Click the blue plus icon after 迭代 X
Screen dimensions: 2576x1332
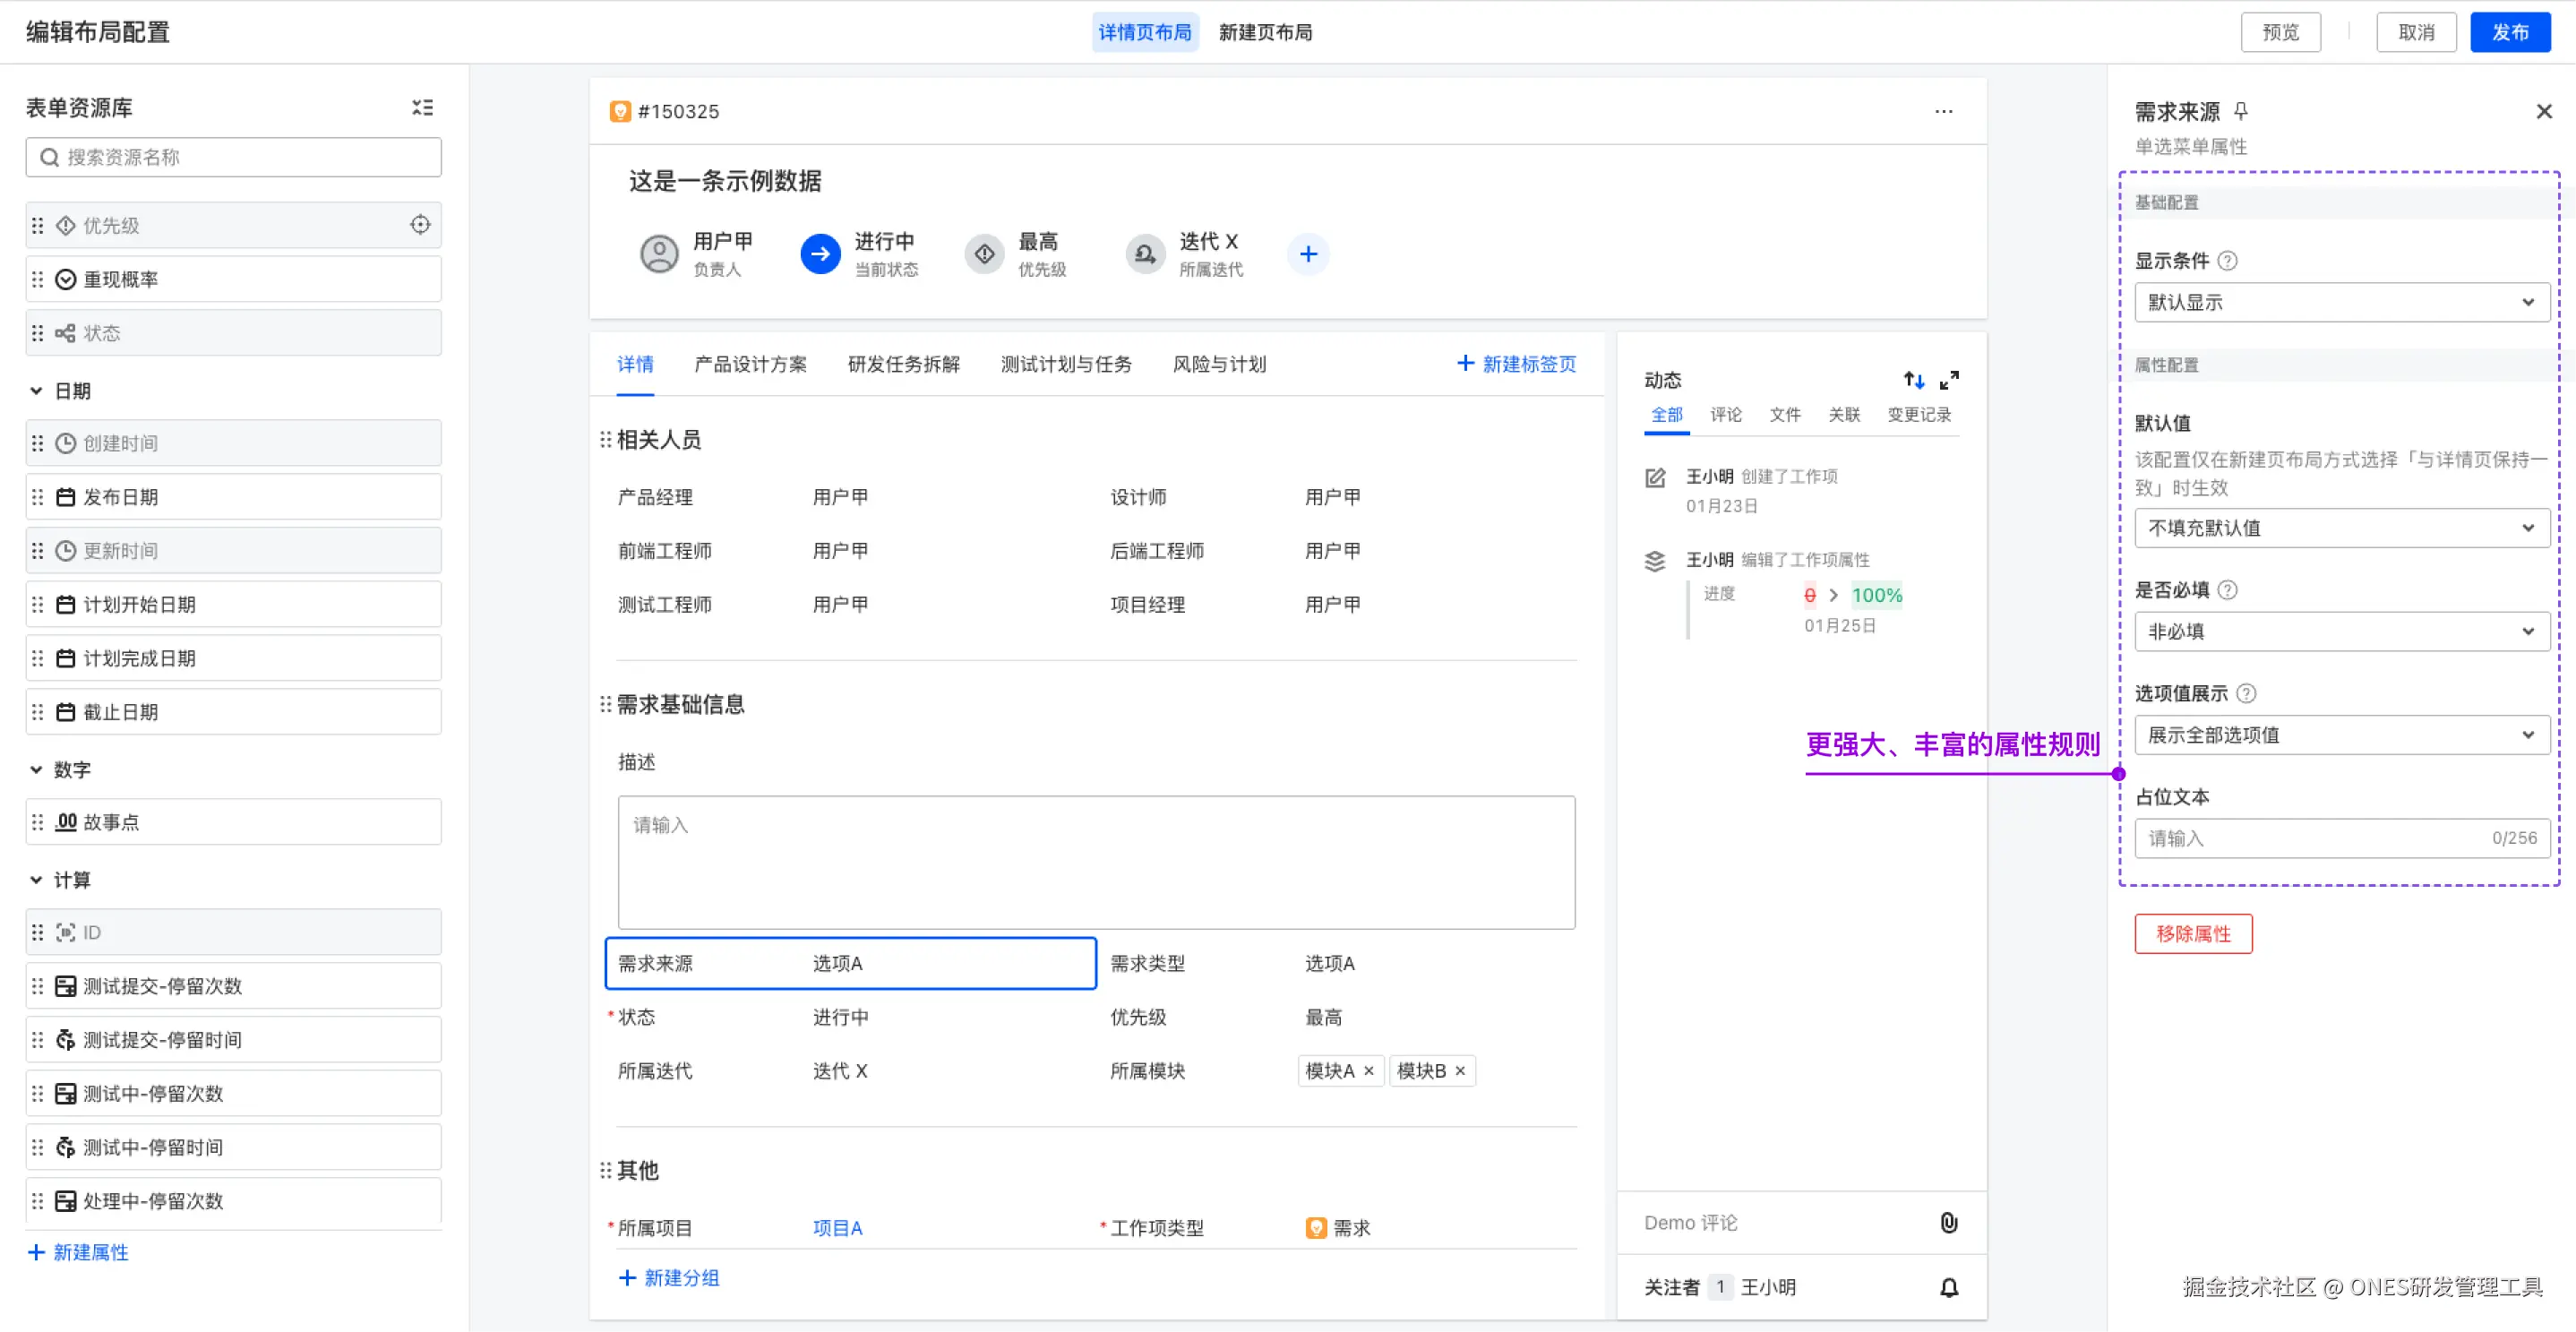1308,254
